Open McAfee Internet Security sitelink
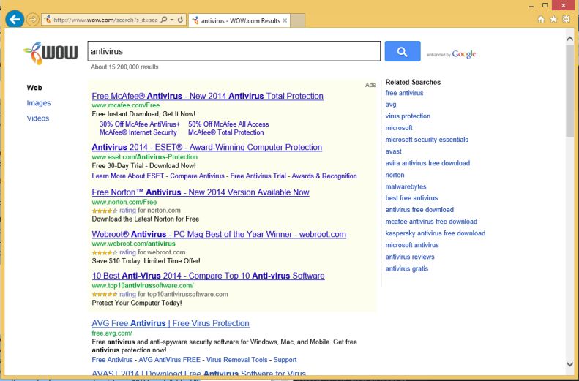Image resolution: width=579 pixels, height=381 pixels. [x=138, y=132]
